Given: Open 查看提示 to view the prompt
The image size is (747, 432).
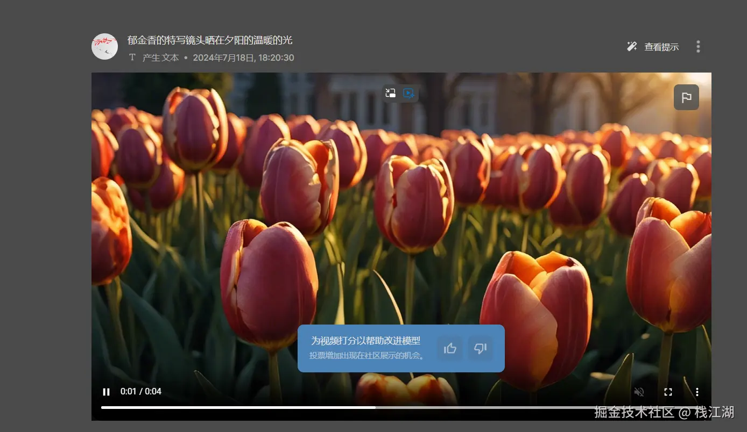Looking at the screenshot, I should tap(661, 47).
